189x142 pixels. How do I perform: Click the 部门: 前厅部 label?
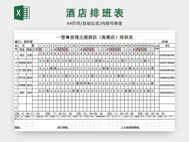point(24,42)
